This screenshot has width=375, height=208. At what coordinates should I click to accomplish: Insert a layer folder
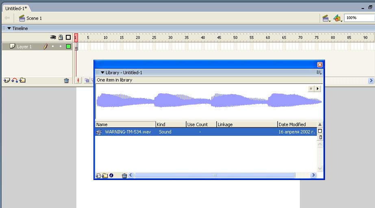pyautogui.click(x=22, y=80)
